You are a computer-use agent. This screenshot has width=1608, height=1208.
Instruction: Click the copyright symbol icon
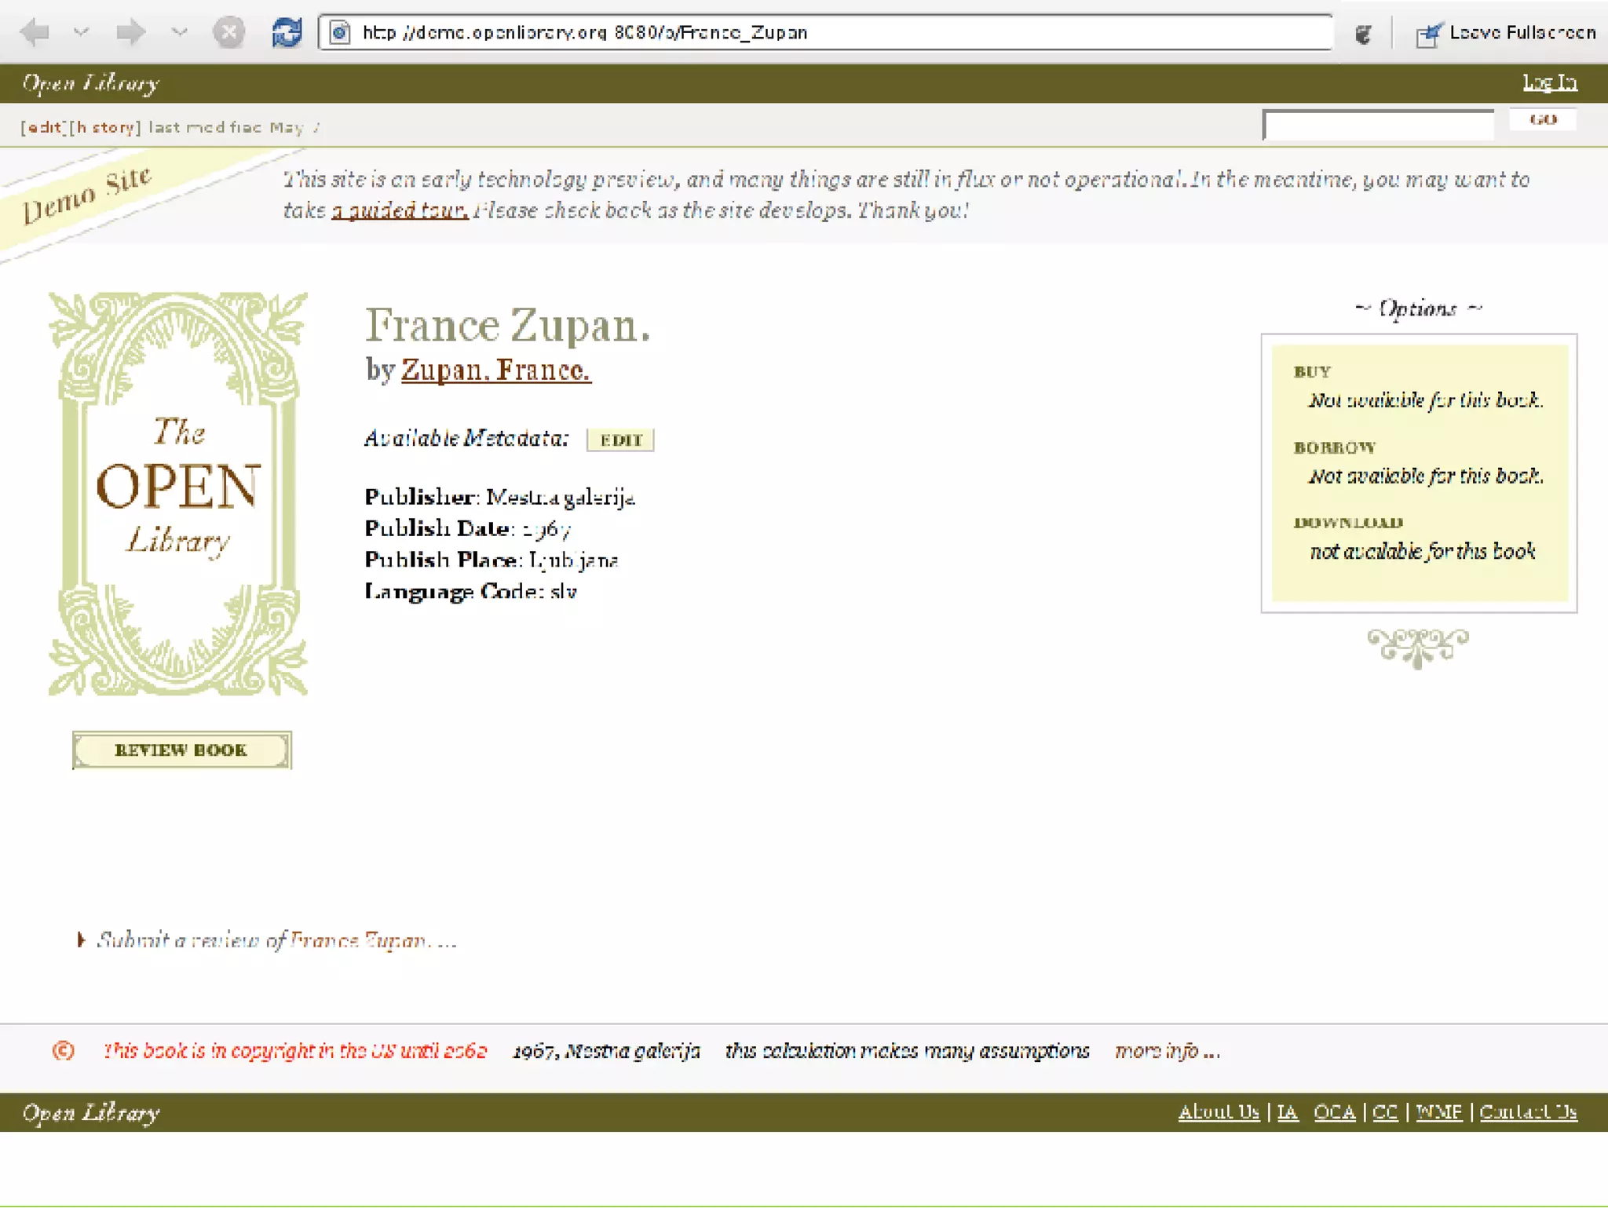click(64, 1050)
